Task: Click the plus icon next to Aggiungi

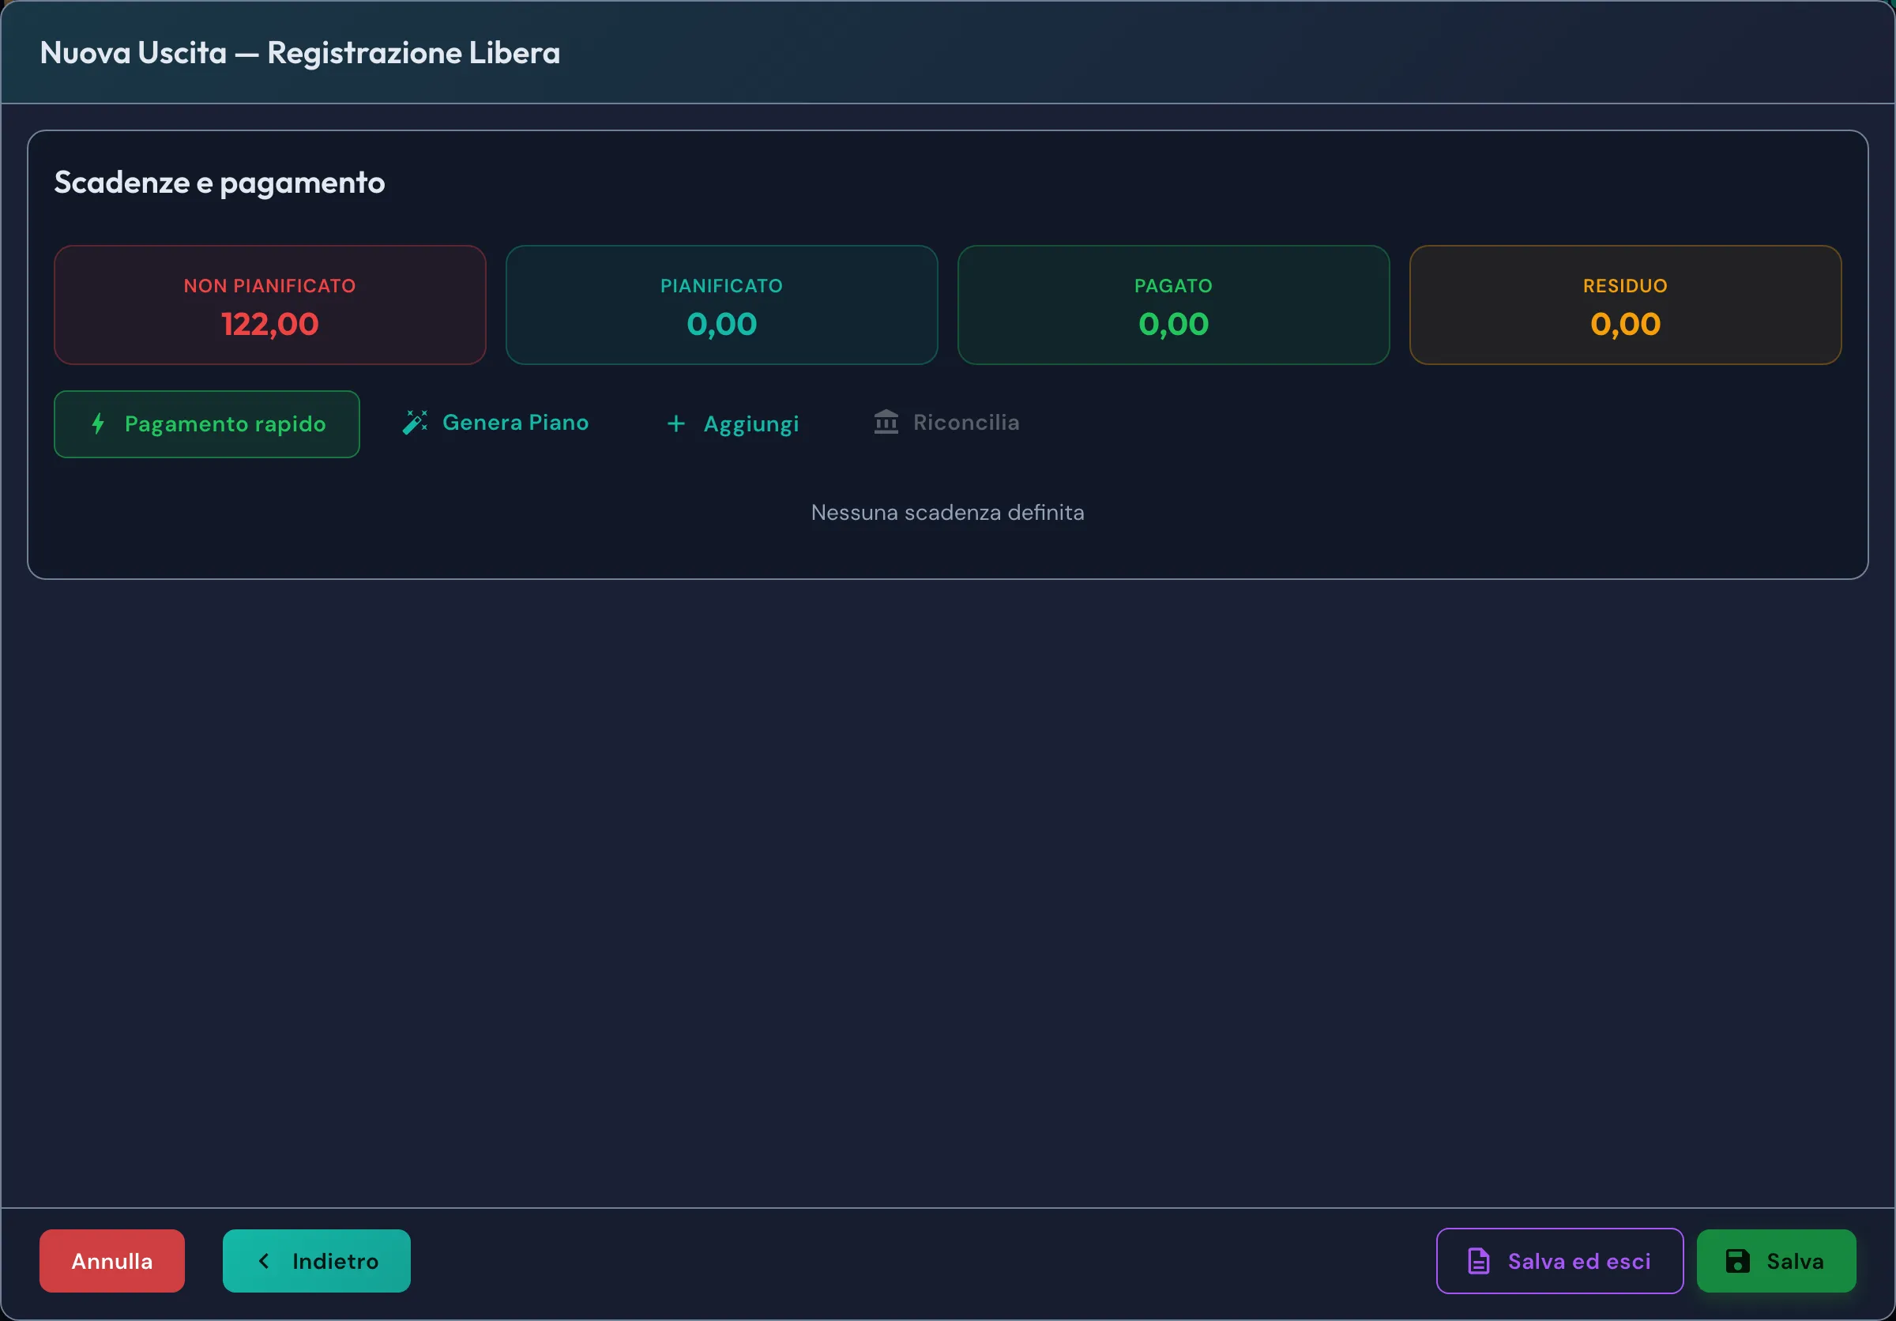Action: (675, 423)
